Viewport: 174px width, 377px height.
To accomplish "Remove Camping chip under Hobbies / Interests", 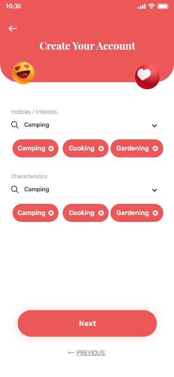I will point(51,149).
